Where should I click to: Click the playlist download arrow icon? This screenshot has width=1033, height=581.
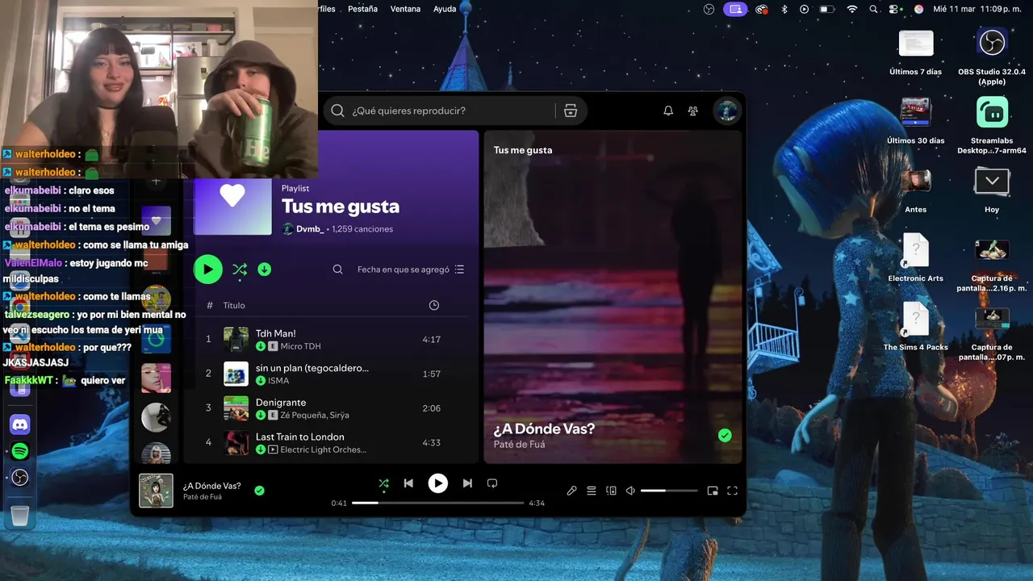[264, 270]
